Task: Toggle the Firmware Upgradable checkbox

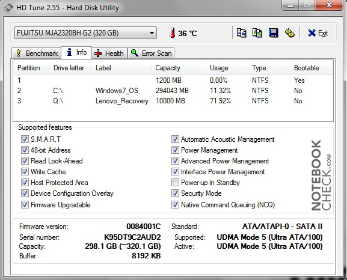Action: [x=25, y=204]
